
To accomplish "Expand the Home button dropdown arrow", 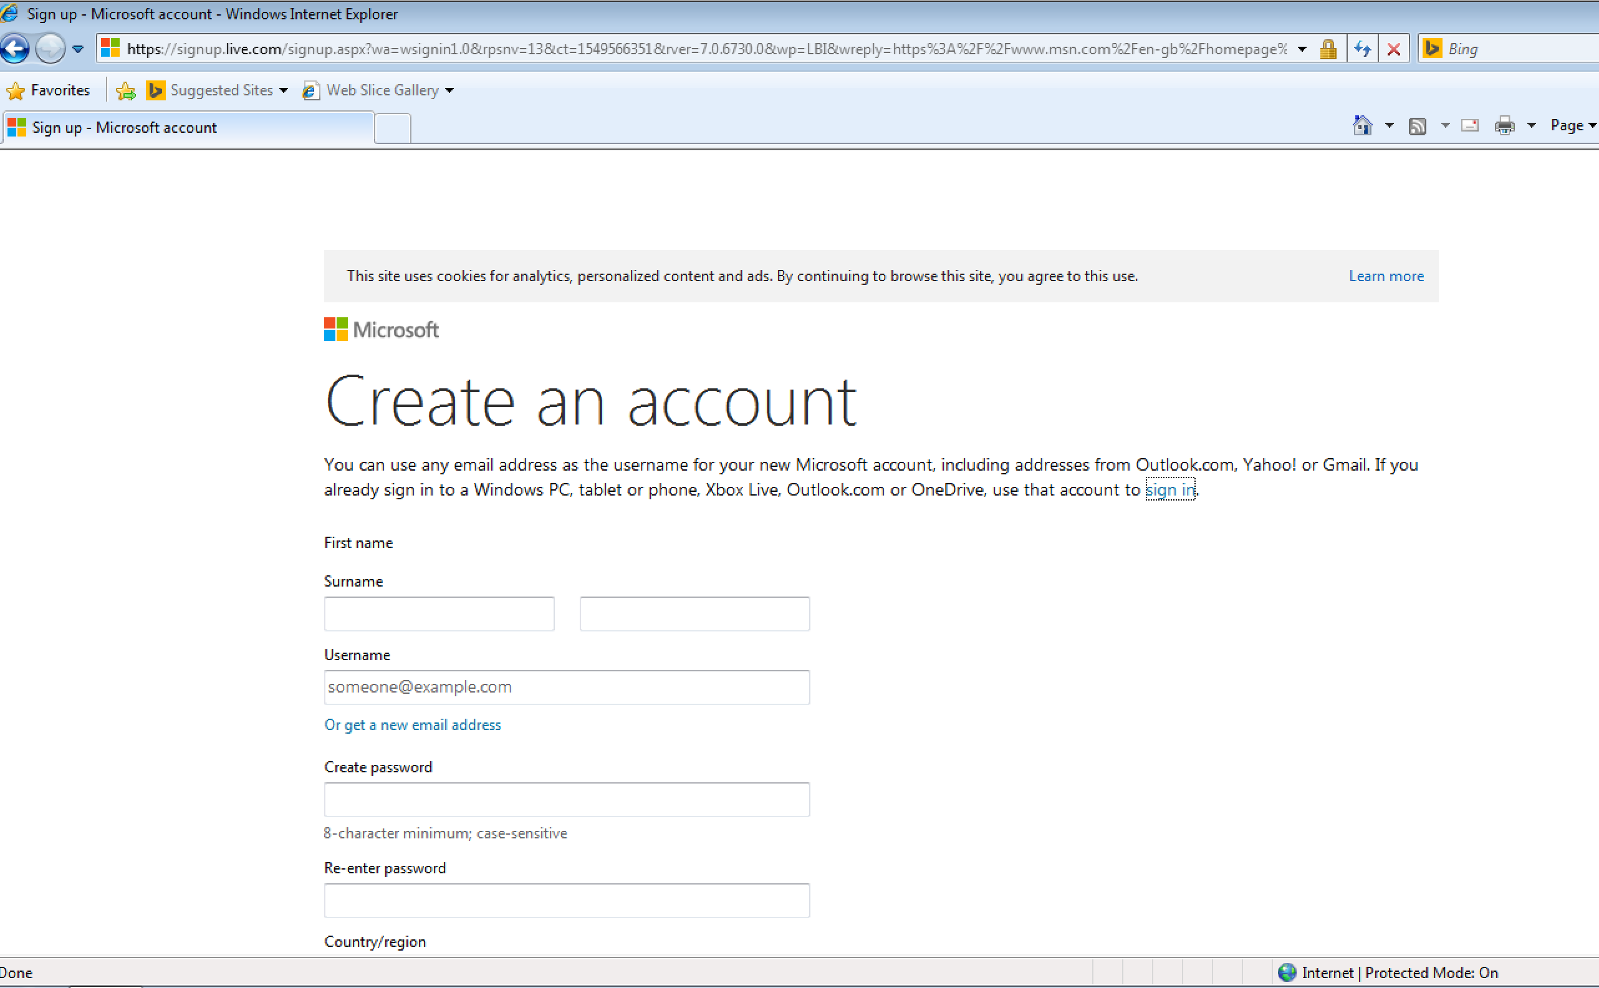I will [1390, 125].
